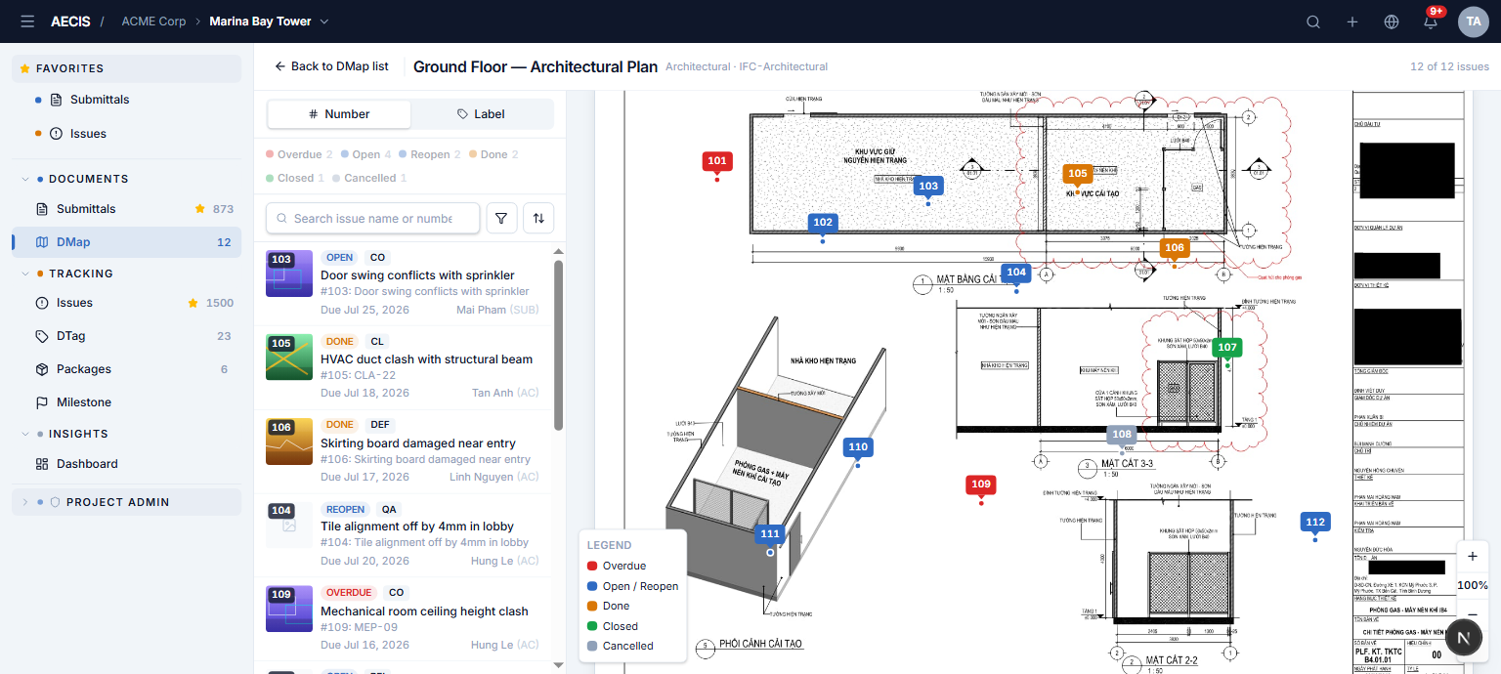Select map pin 103
Image resolution: width=1501 pixels, height=674 pixels.
[928, 186]
